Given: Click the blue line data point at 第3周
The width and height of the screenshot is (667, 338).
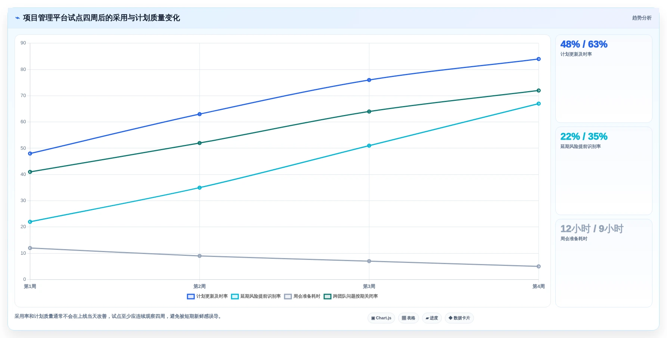Looking at the screenshot, I should [369, 80].
